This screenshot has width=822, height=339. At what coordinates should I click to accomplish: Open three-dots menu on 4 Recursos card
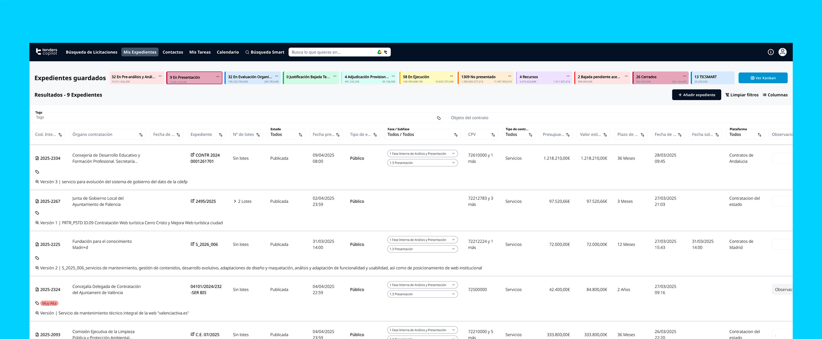pyautogui.click(x=568, y=76)
